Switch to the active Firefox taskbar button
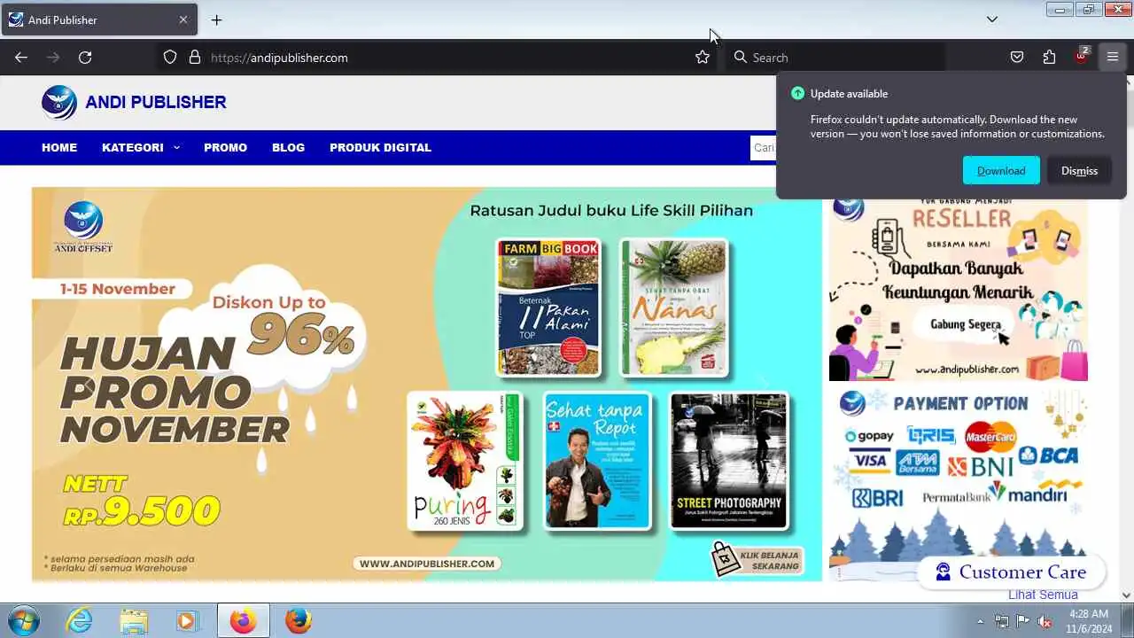Viewport: 1134px width, 638px height. pos(243,621)
